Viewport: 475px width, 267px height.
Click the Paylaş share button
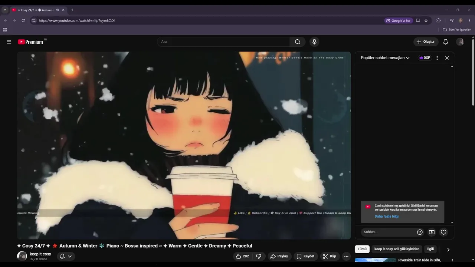(279, 256)
